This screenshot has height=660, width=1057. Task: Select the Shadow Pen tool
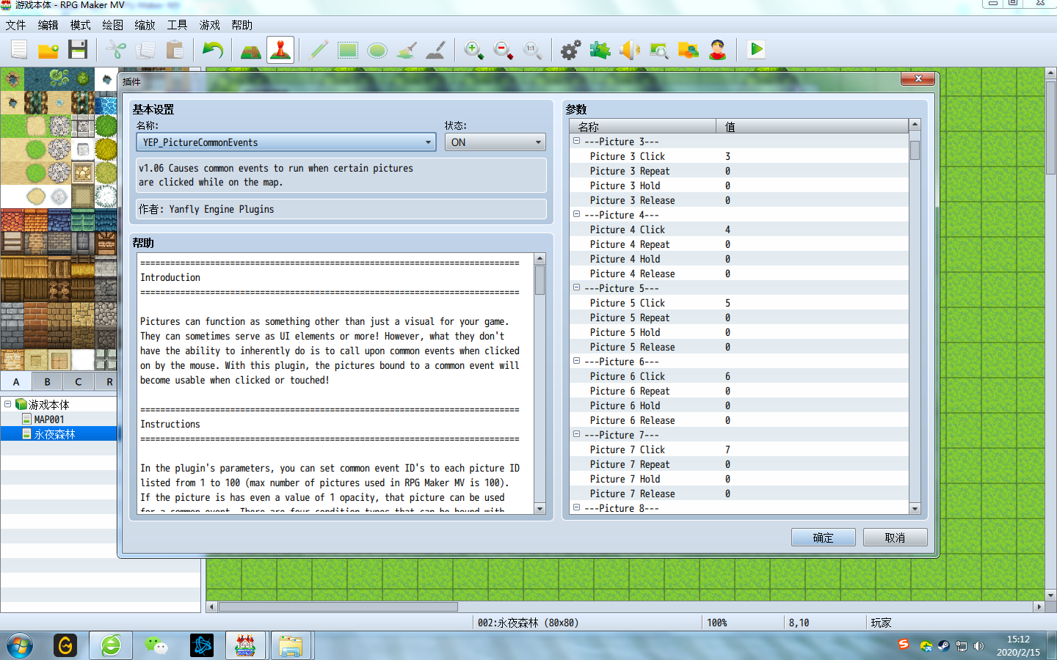436,50
